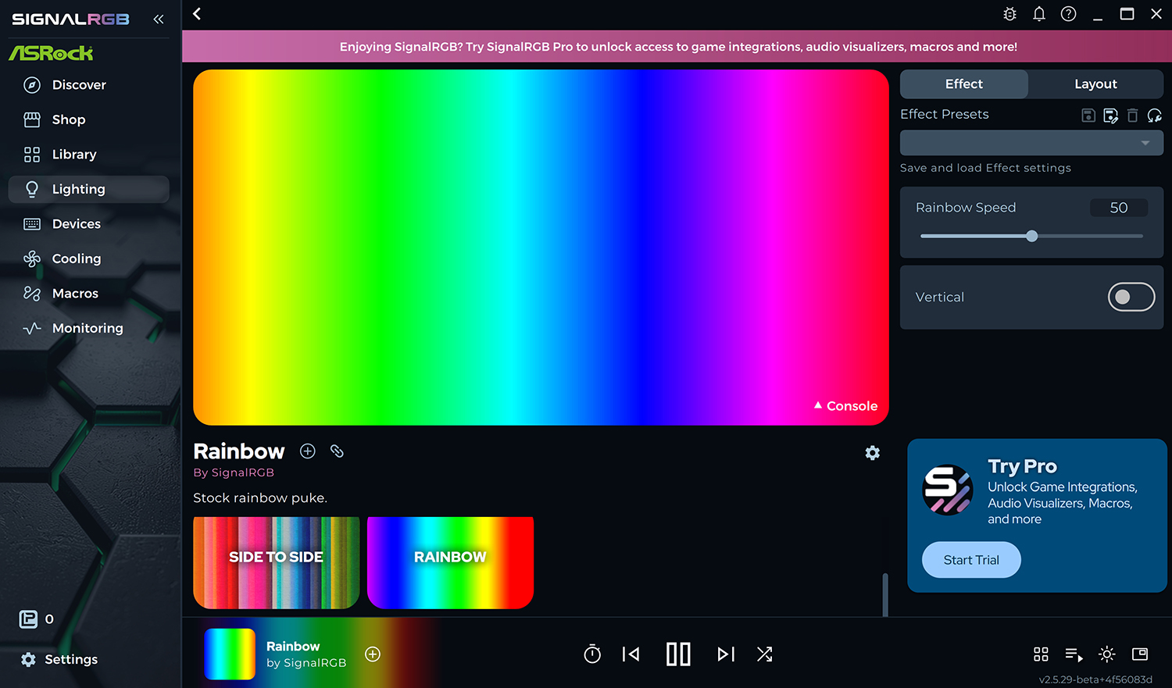Open the Rainbow effect gear options
The width and height of the screenshot is (1172, 688).
(x=873, y=453)
